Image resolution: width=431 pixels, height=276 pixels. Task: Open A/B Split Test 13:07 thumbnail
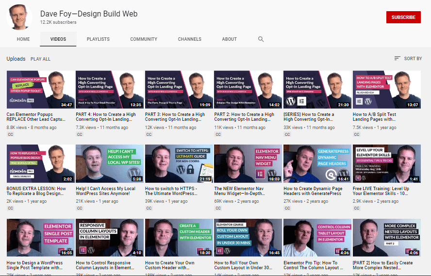387,90
